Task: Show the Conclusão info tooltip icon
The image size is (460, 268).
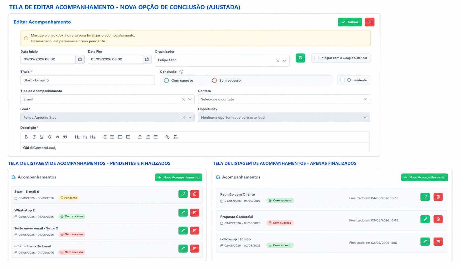Action: pyautogui.click(x=181, y=72)
